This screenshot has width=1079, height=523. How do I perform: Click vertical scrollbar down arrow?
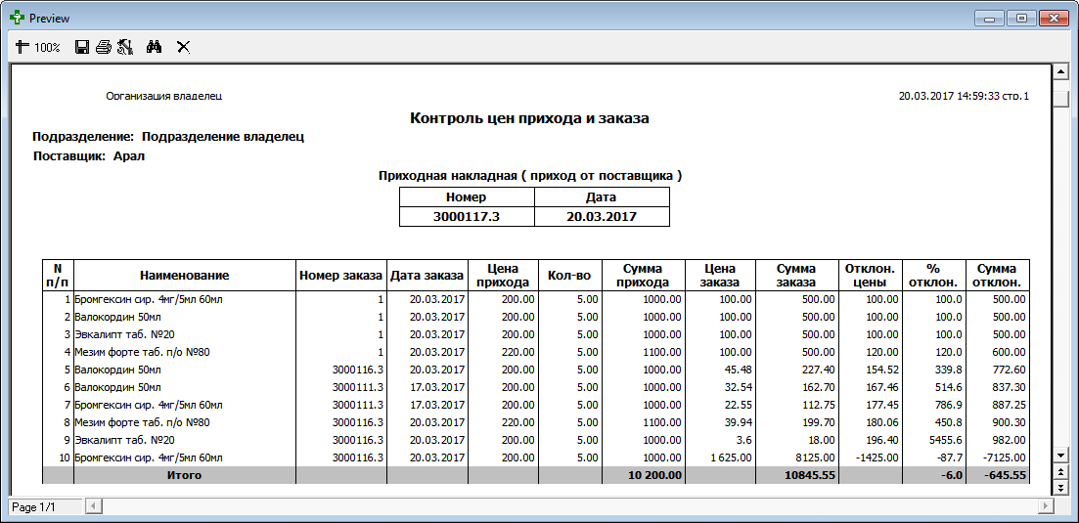pos(1060,456)
